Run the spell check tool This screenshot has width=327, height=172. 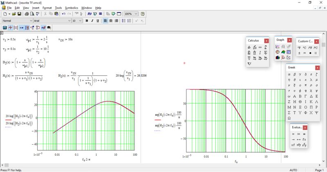click(x=38, y=14)
